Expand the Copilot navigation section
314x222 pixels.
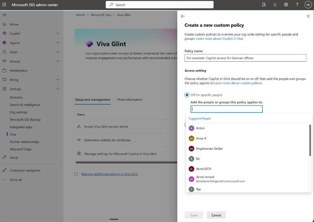(x=57, y=34)
